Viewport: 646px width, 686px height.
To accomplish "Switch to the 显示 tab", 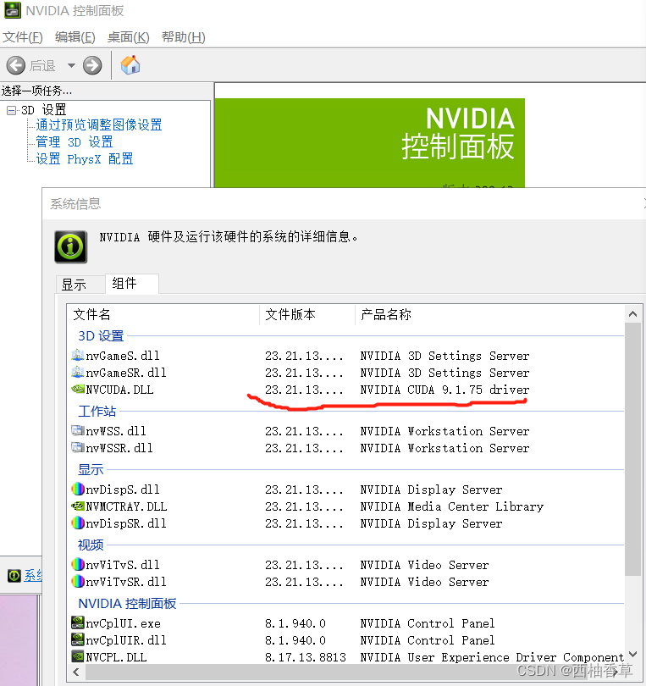I will (80, 285).
